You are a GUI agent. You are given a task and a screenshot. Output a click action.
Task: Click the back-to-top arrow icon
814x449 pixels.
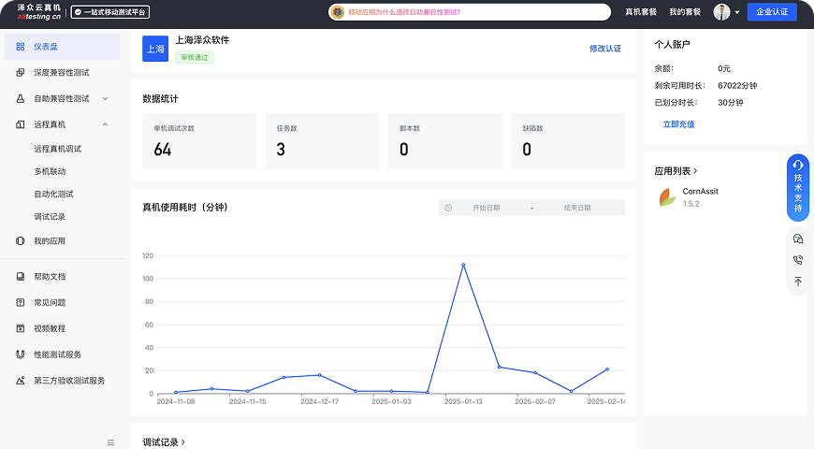click(x=798, y=281)
